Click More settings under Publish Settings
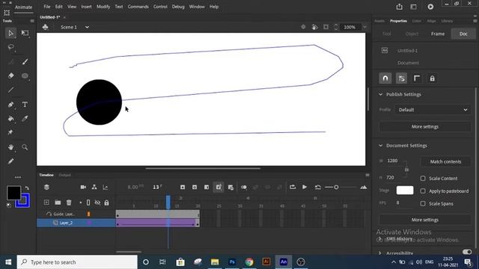 tap(425, 126)
